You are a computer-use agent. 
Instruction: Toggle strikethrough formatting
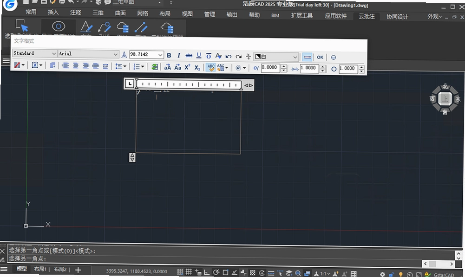(189, 55)
